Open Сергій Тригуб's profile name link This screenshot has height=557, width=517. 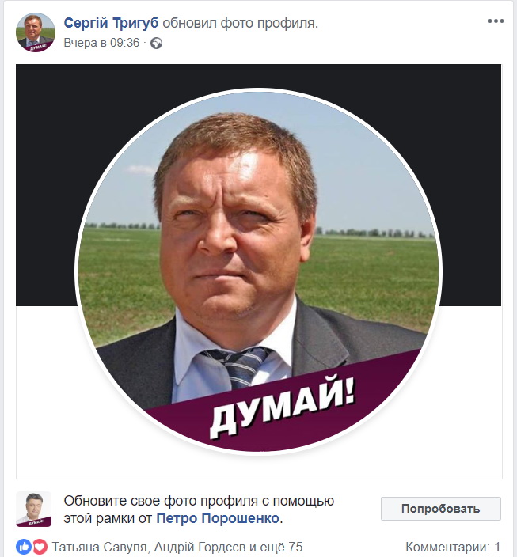(x=111, y=23)
